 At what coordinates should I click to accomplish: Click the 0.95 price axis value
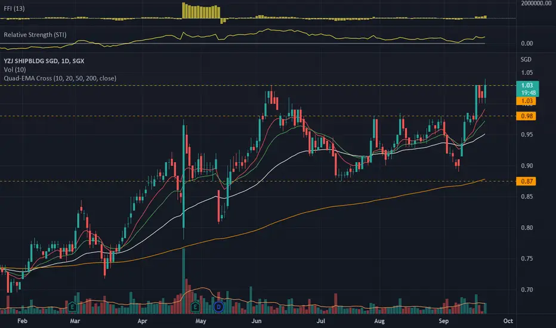(x=527, y=134)
